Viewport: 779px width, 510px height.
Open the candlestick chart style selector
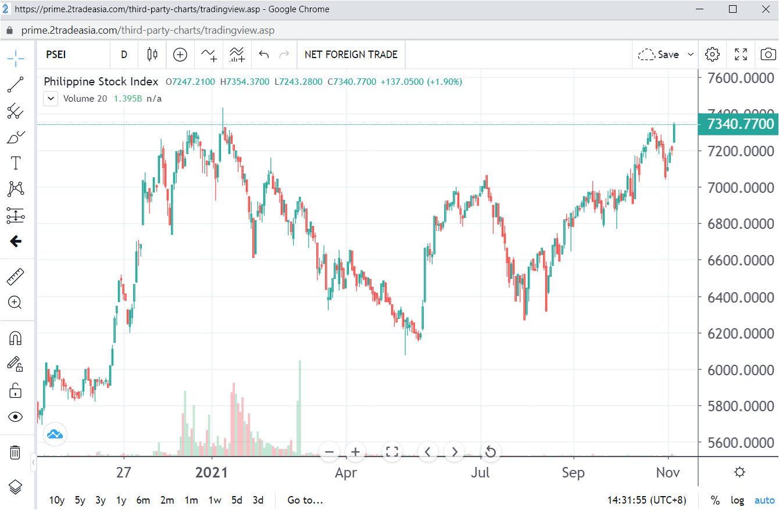point(152,55)
